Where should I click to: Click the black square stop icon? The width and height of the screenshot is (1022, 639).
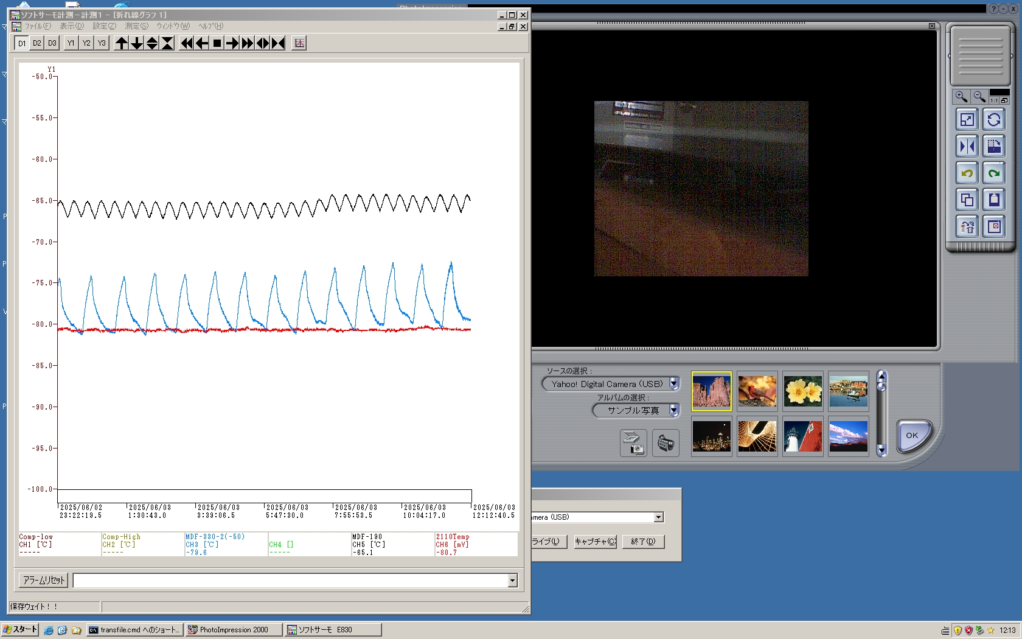217,43
